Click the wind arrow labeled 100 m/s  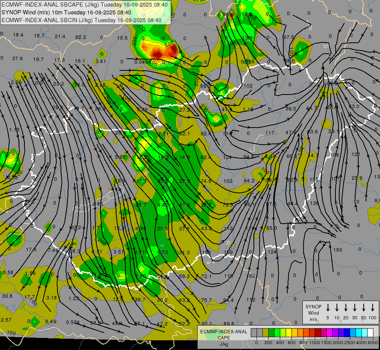pos(373,308)
